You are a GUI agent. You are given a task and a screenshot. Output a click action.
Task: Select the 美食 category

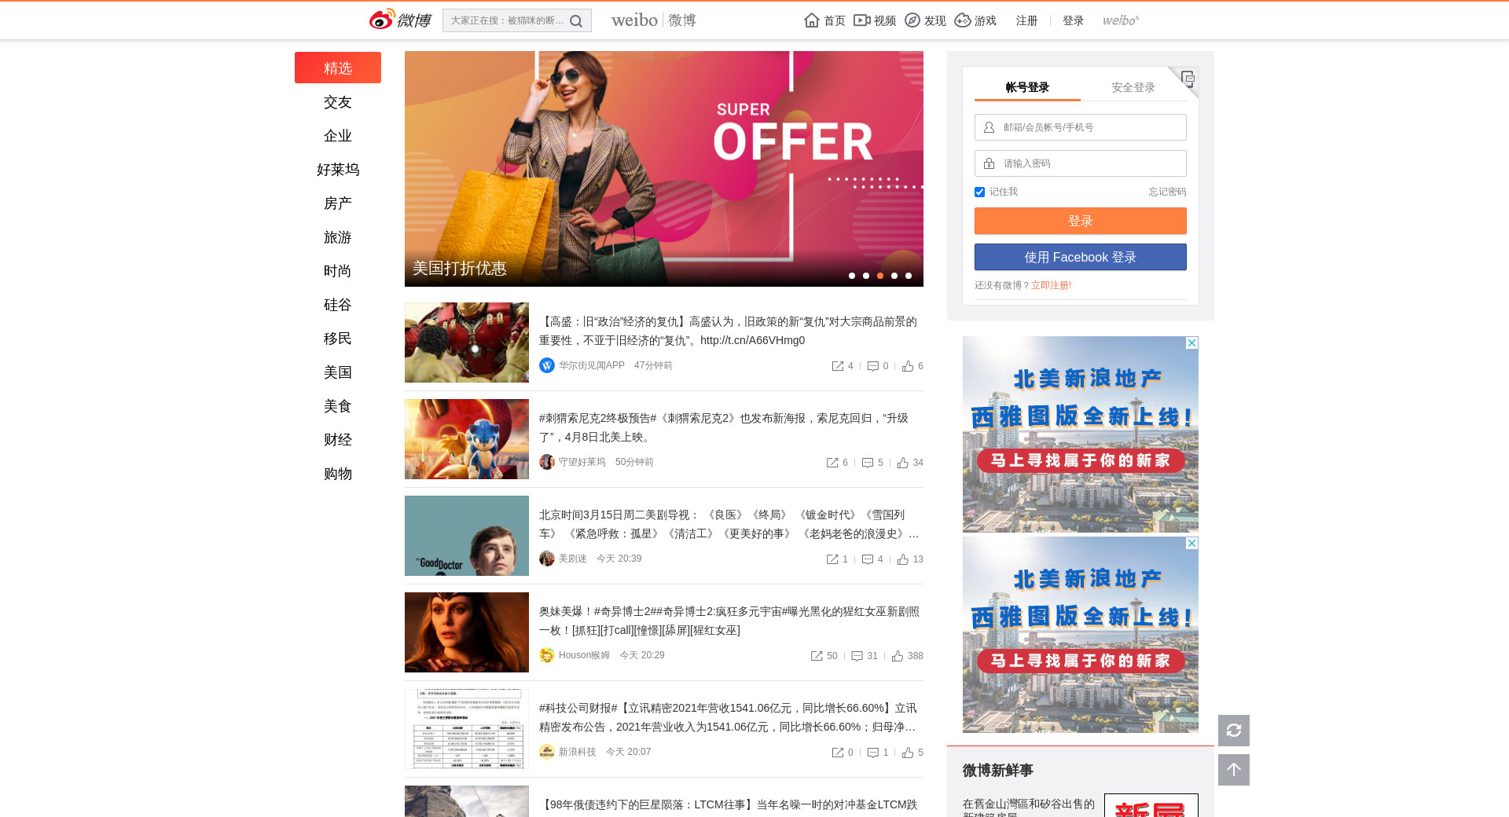[338, 406]
